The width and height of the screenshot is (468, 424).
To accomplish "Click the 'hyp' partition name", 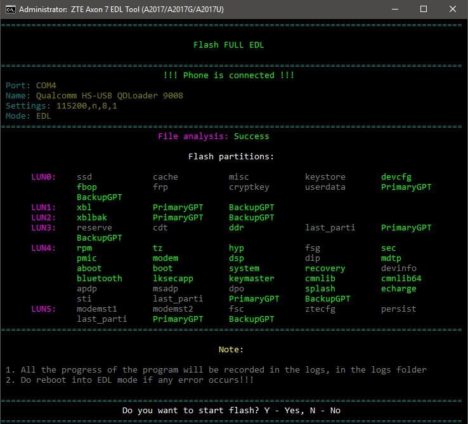I will (x=237, y=248).
